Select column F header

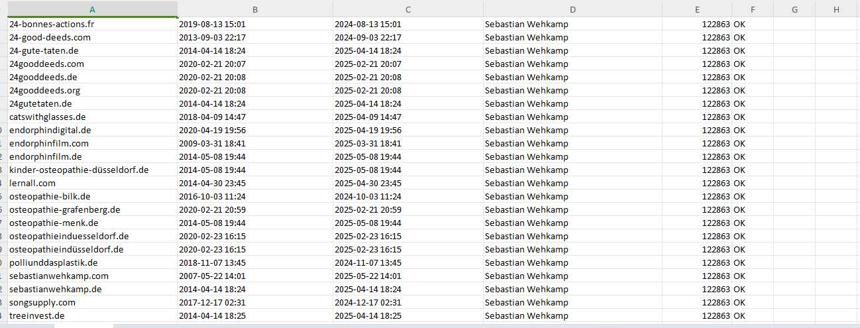(x=753, y=9)
